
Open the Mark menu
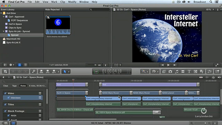[54, 2]
